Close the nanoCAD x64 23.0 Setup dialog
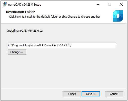The height and width of the screenshot is (101, 128). (x=121, y=4)
